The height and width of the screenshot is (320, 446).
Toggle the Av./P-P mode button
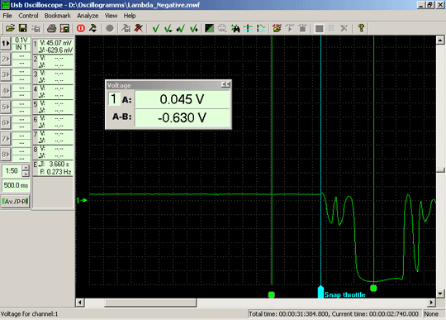tap(16, 202)
